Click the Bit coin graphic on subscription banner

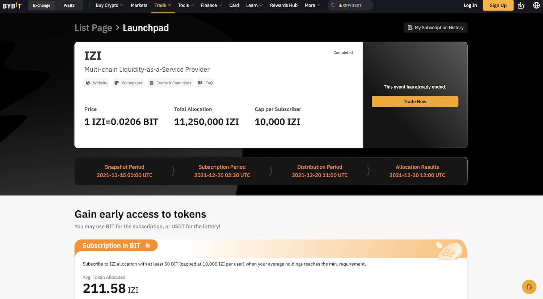click(x=450, y=251)
